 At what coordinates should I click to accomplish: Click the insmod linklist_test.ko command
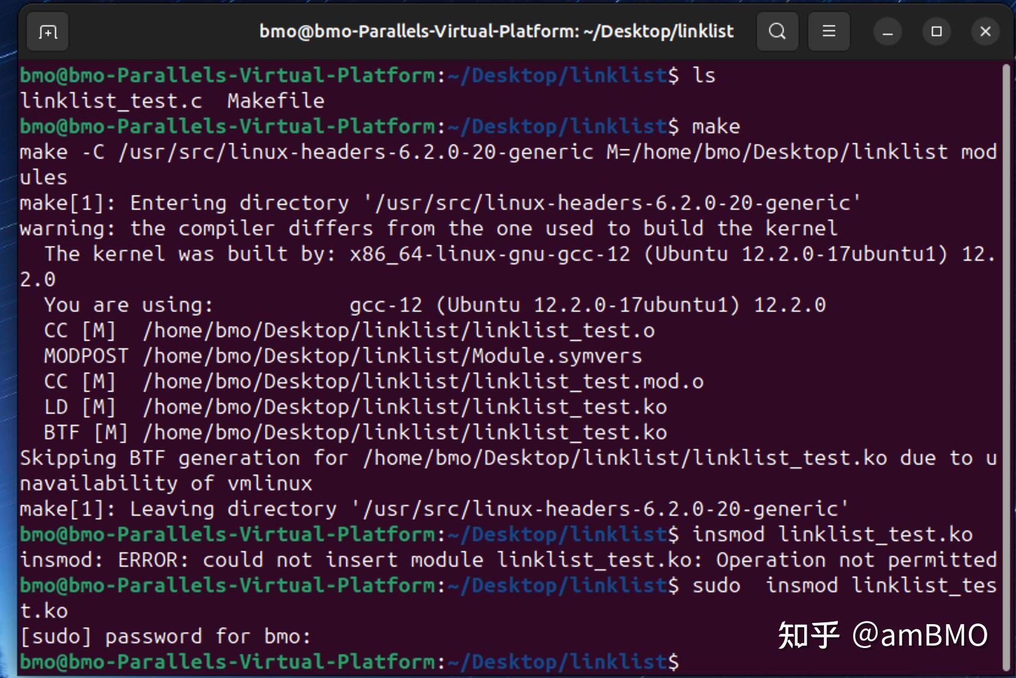pos(832,534)
